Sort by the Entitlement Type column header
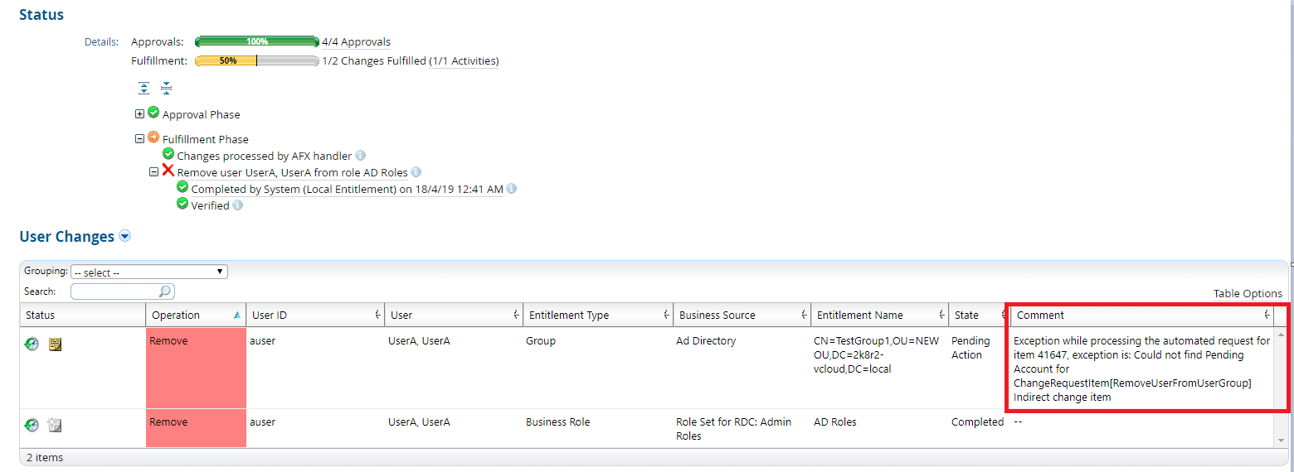 click(569, 315)
